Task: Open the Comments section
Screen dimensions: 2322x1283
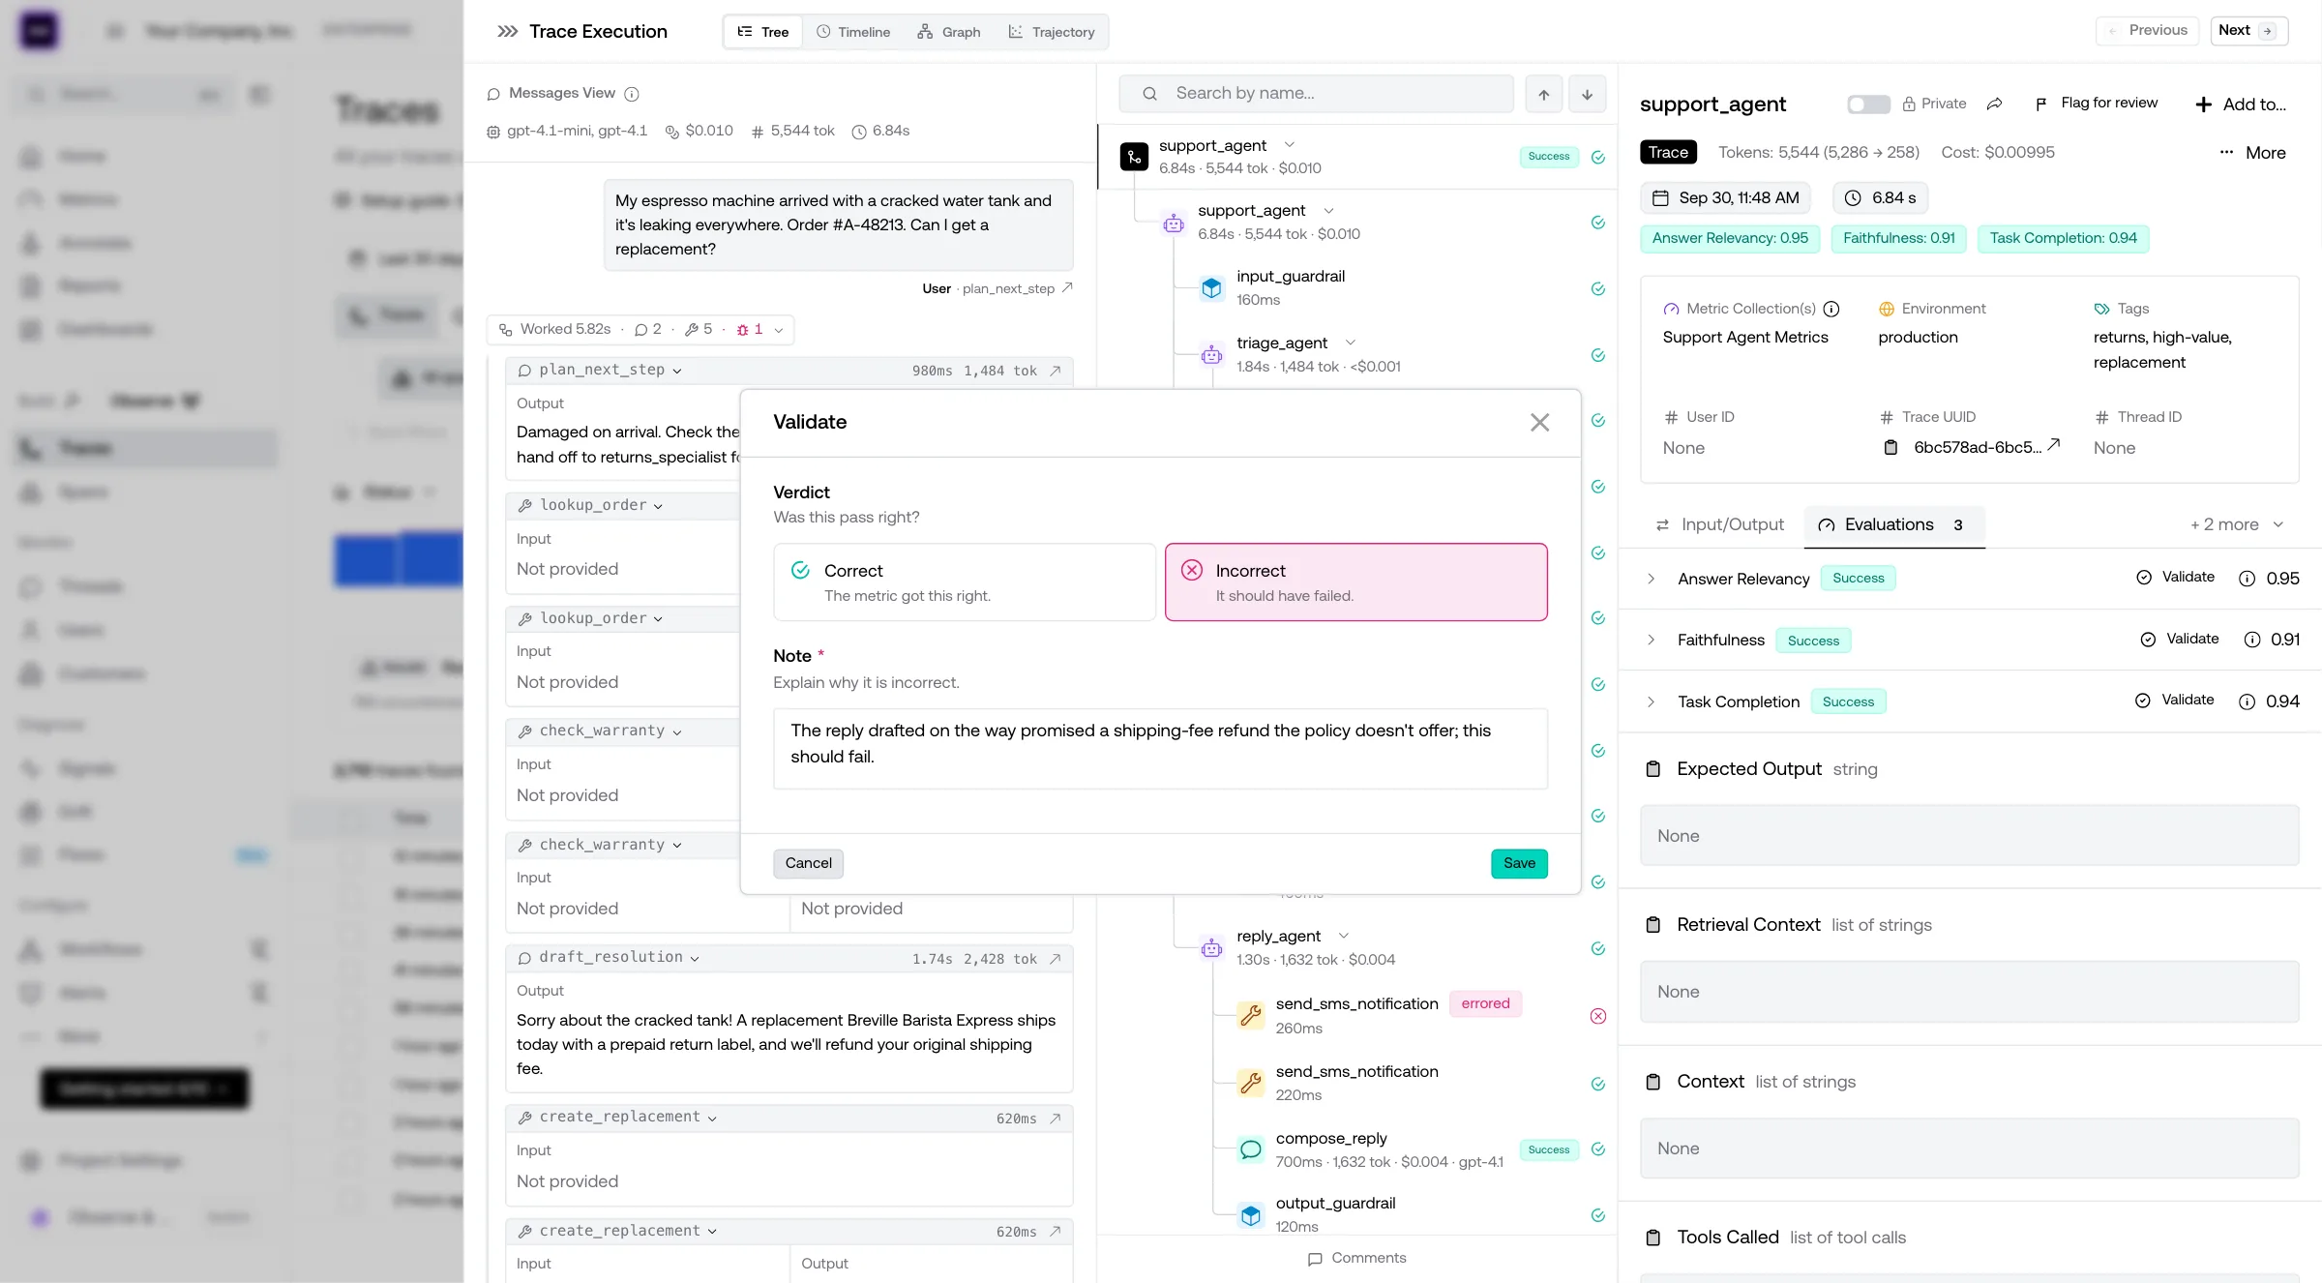Action: [1356, 1258]
